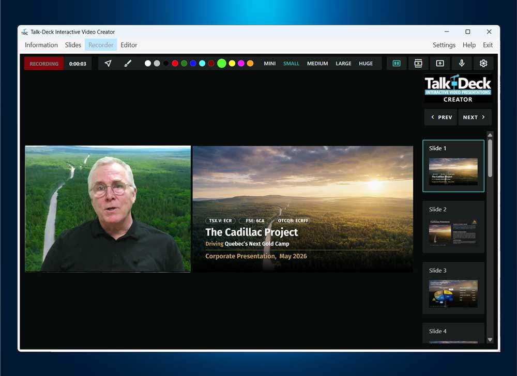Select the Slide 1 thumbnail
517x376 pixels.
point(453,166)
